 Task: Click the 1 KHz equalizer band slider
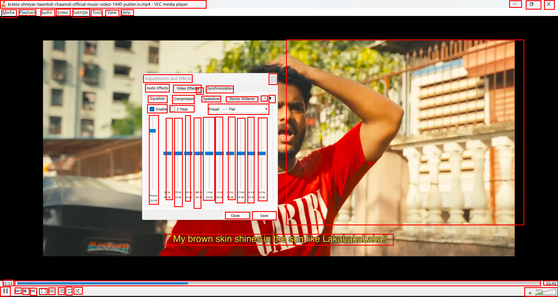click(x=209, y=153)
